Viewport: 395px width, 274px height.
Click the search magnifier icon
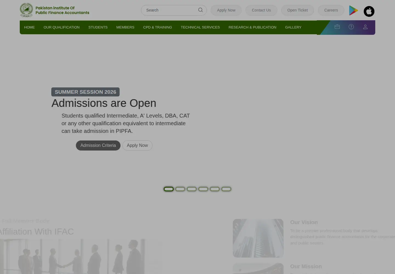(x=201, y=10)
